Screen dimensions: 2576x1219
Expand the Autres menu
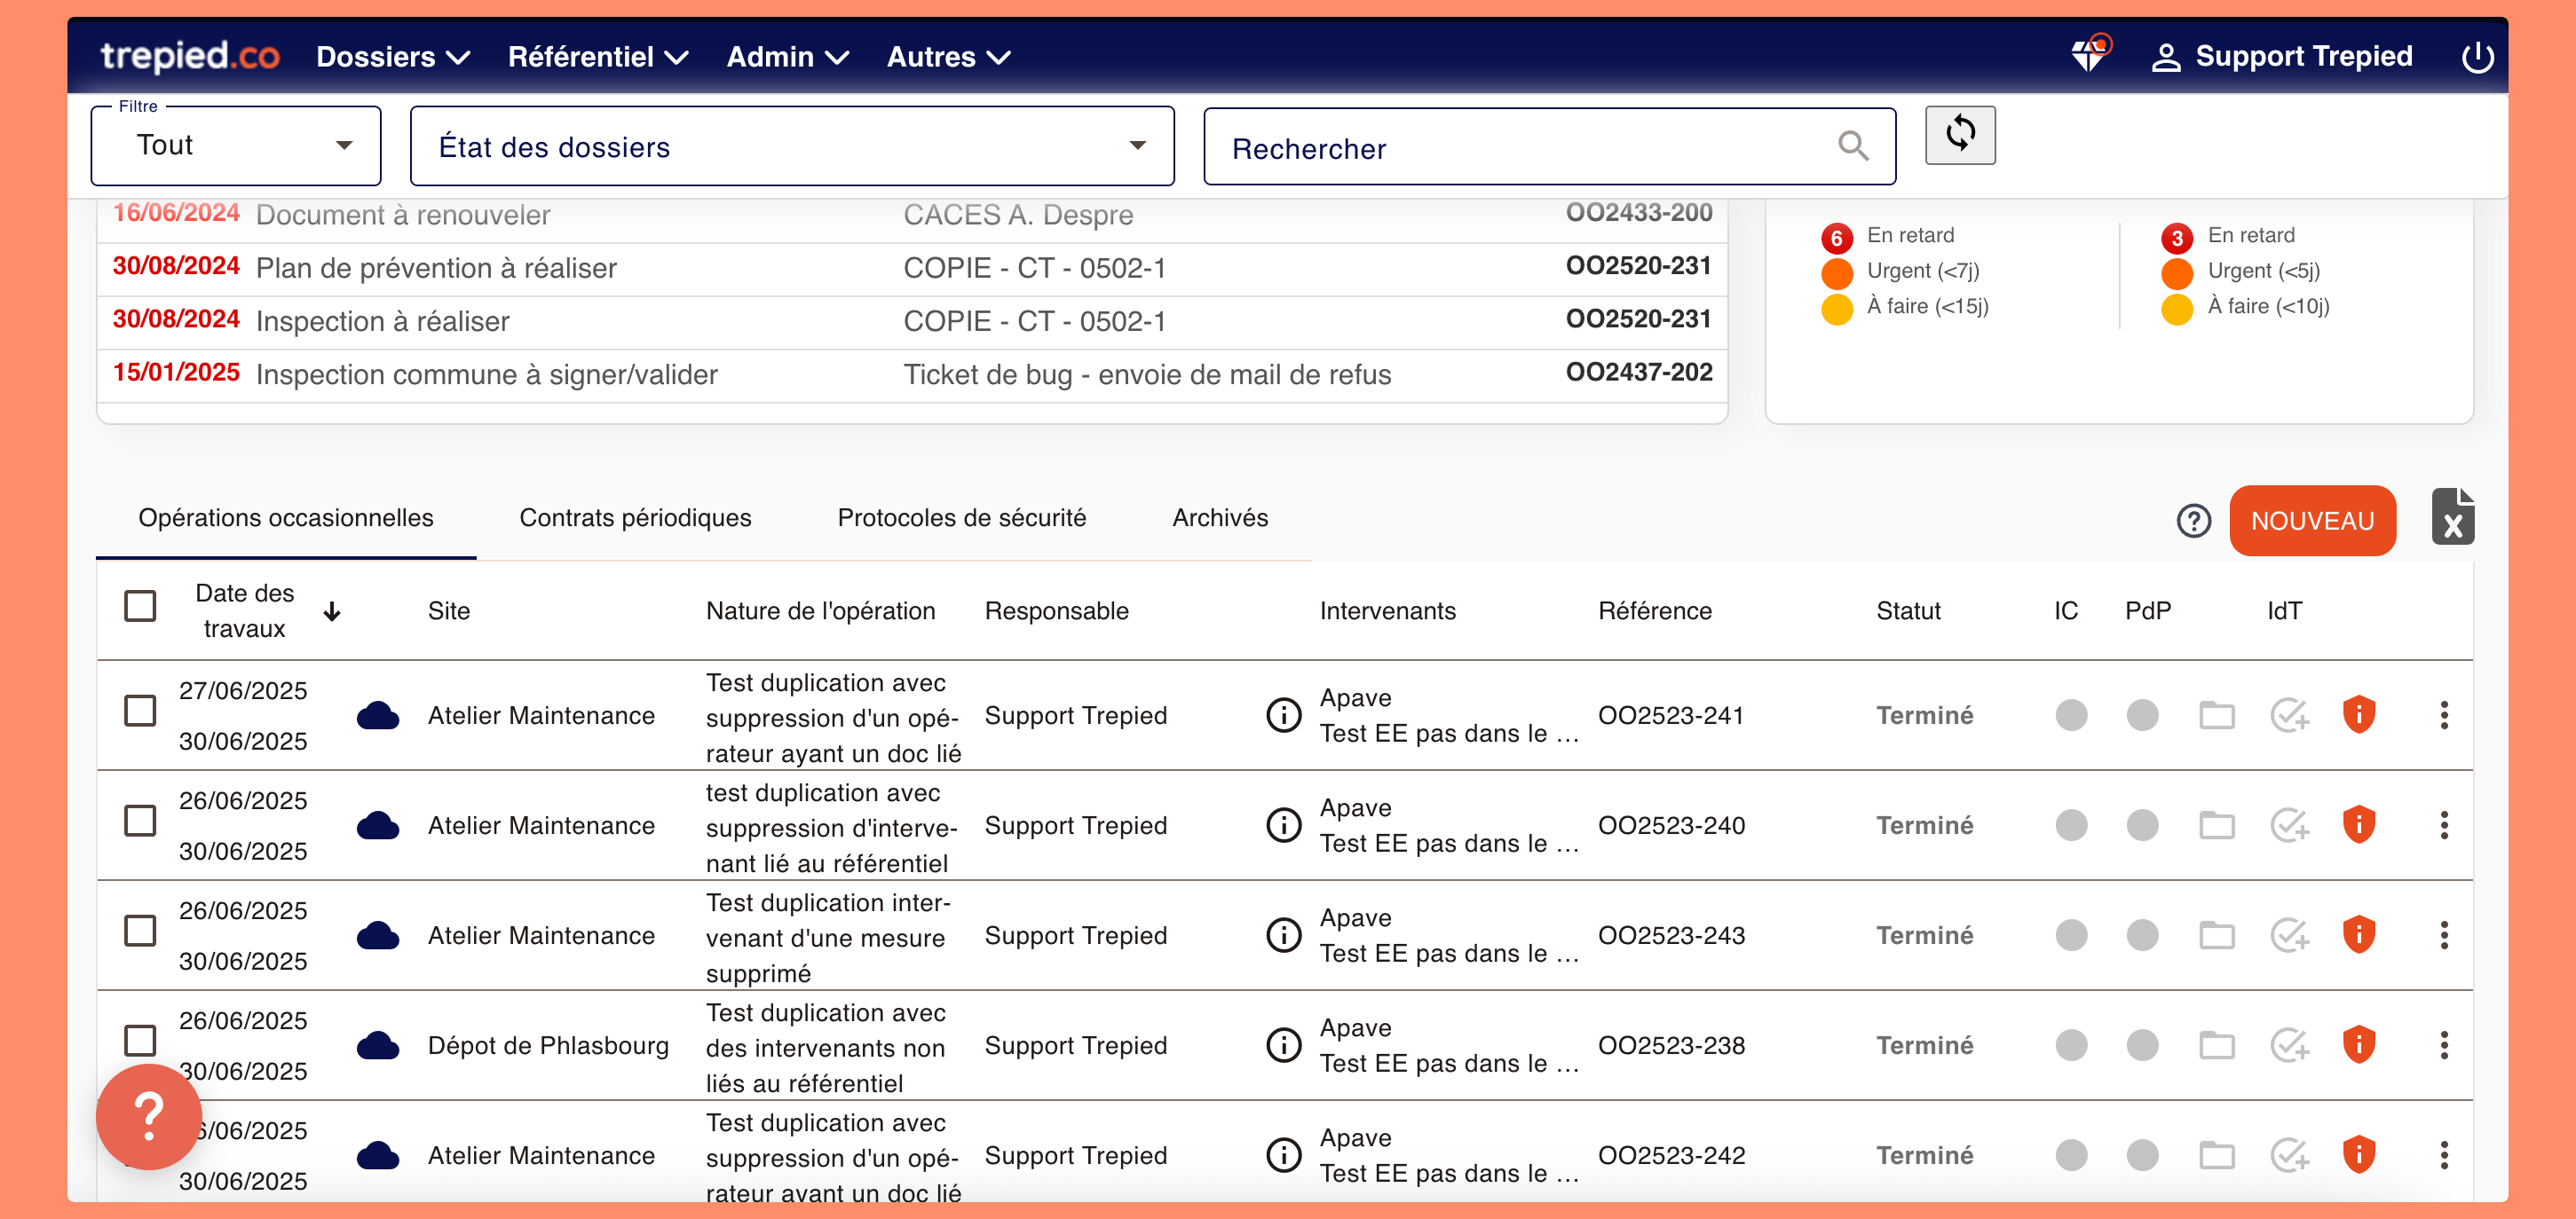click(948, 57)
